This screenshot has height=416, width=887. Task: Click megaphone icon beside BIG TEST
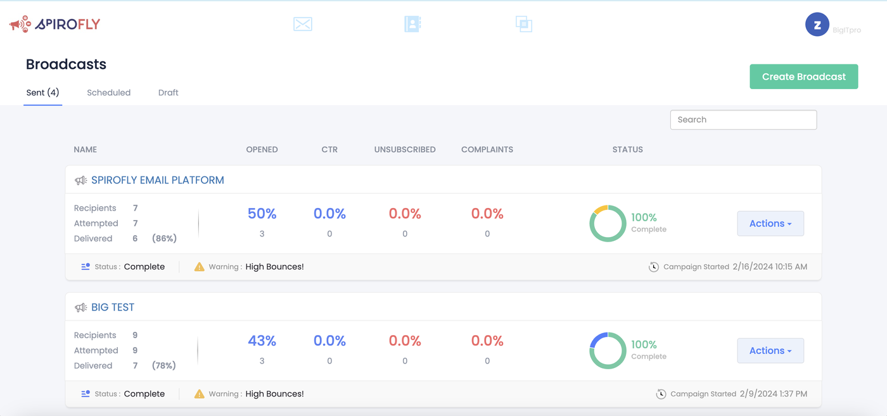tap(80, 308)
